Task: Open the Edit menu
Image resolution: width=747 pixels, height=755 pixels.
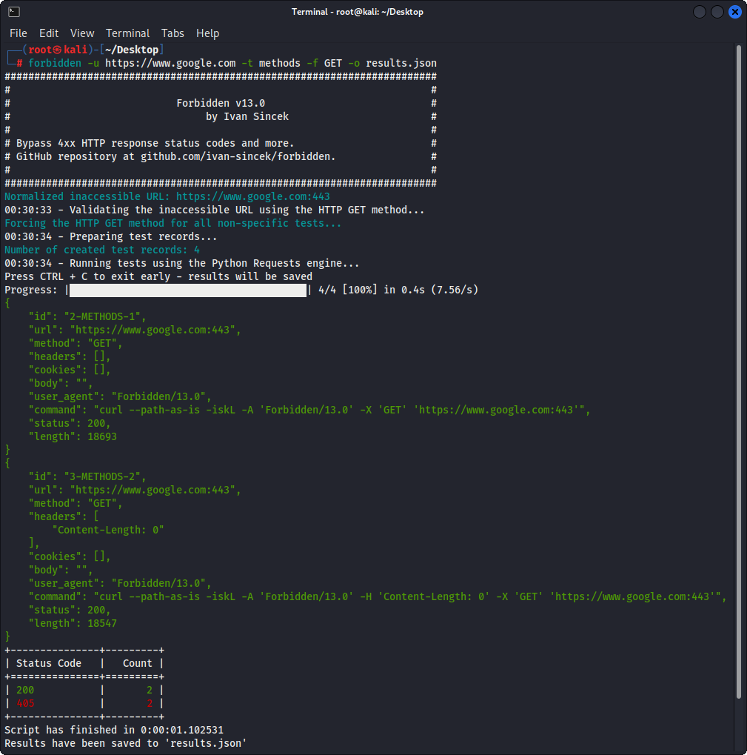Action: [49, 33]
